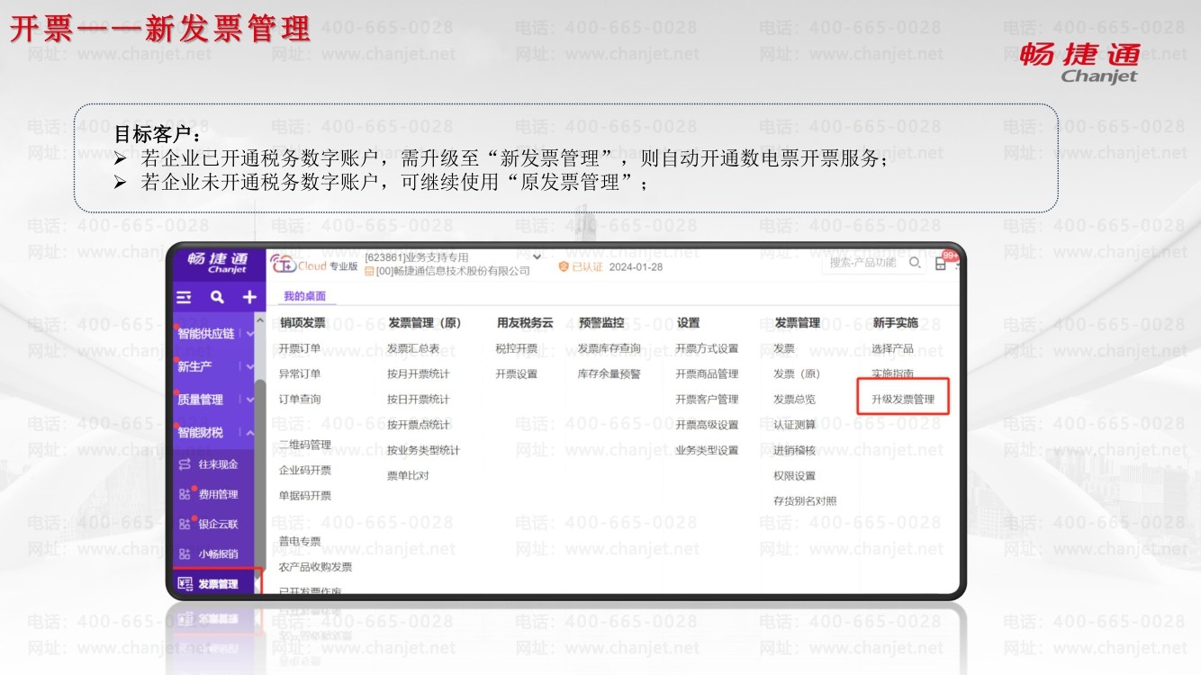Viewport: 1201px width, 675px height.
Task: Open 税控开票 under 用友税务云
Action: pyautogui.click(x=517, y=348)
